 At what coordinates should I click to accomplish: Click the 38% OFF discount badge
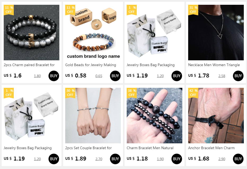[132, 93]
